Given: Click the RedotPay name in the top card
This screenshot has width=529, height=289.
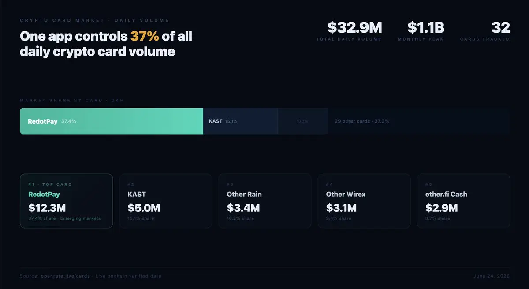Looking at the screenshot, I should click(x=44, y=194).
